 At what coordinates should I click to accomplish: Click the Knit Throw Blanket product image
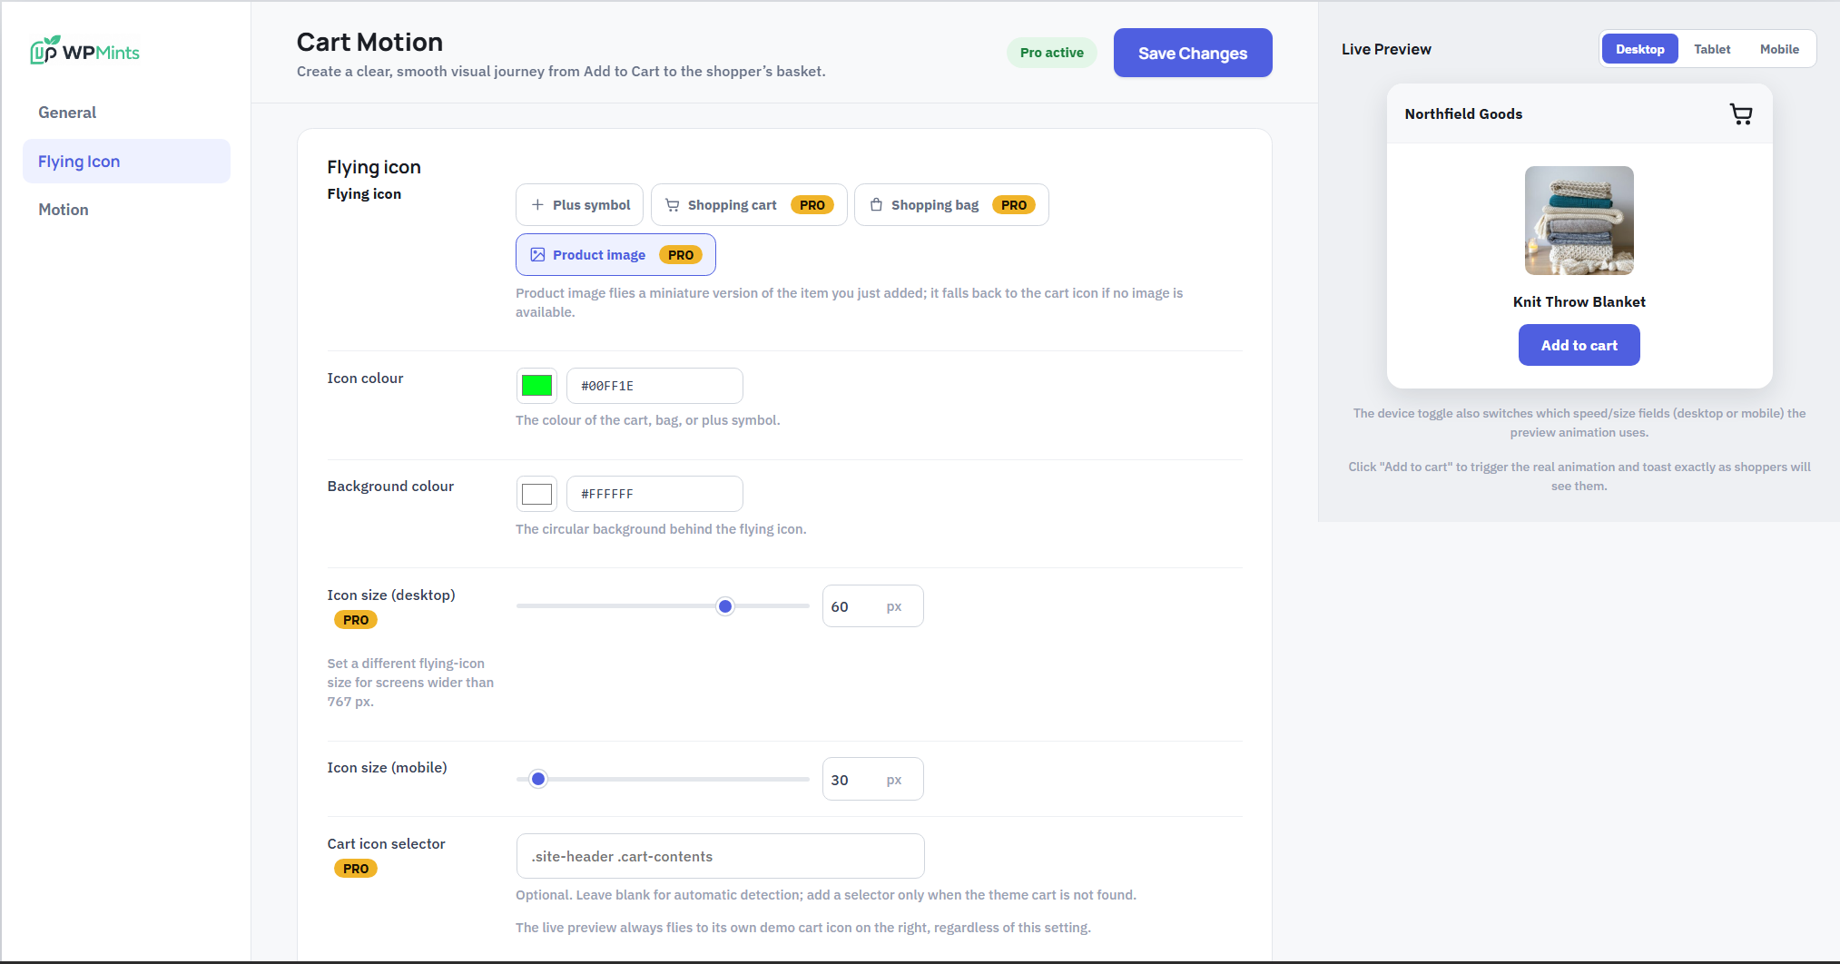pyautogui.click(x=1579, y=221)
